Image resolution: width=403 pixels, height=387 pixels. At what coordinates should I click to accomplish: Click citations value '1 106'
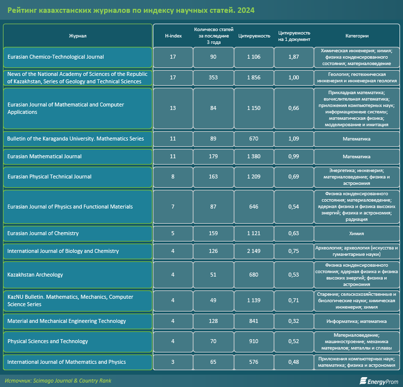coord(254,57)
